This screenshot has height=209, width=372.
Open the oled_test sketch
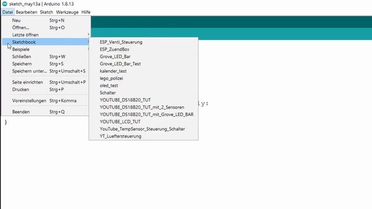(144, 85)
